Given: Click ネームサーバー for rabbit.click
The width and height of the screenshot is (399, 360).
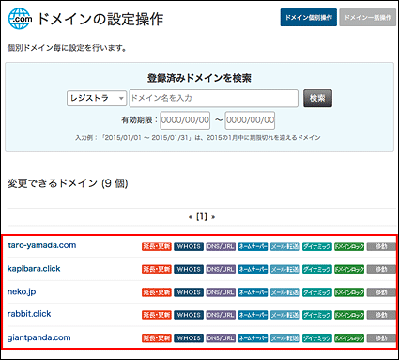Looking at the screenshot, I should pyautogui.click(x=253, y=315).
